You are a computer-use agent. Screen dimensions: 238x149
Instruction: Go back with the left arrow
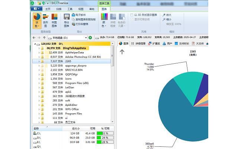[34, 38]
